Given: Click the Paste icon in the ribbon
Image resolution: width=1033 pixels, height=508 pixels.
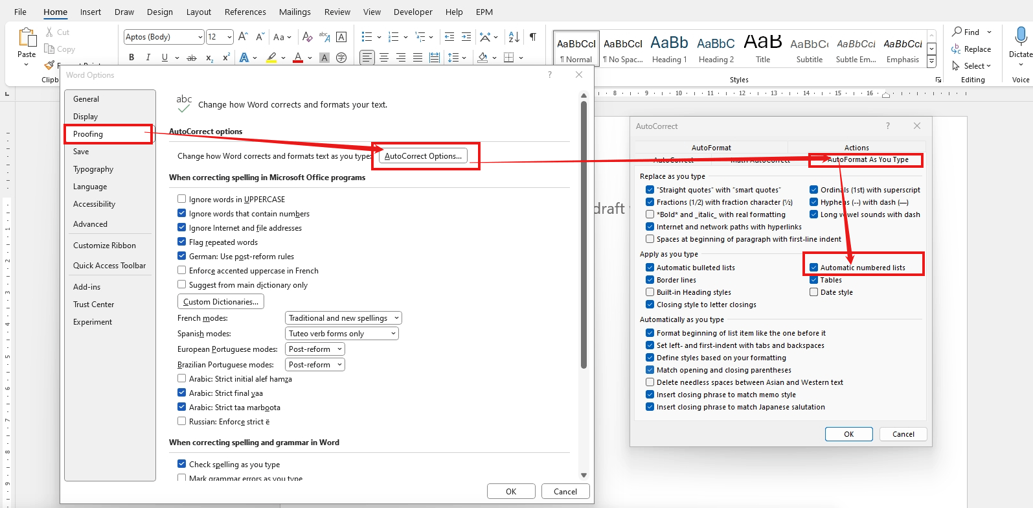Looking at the screenshot, I should coord(27,38).
